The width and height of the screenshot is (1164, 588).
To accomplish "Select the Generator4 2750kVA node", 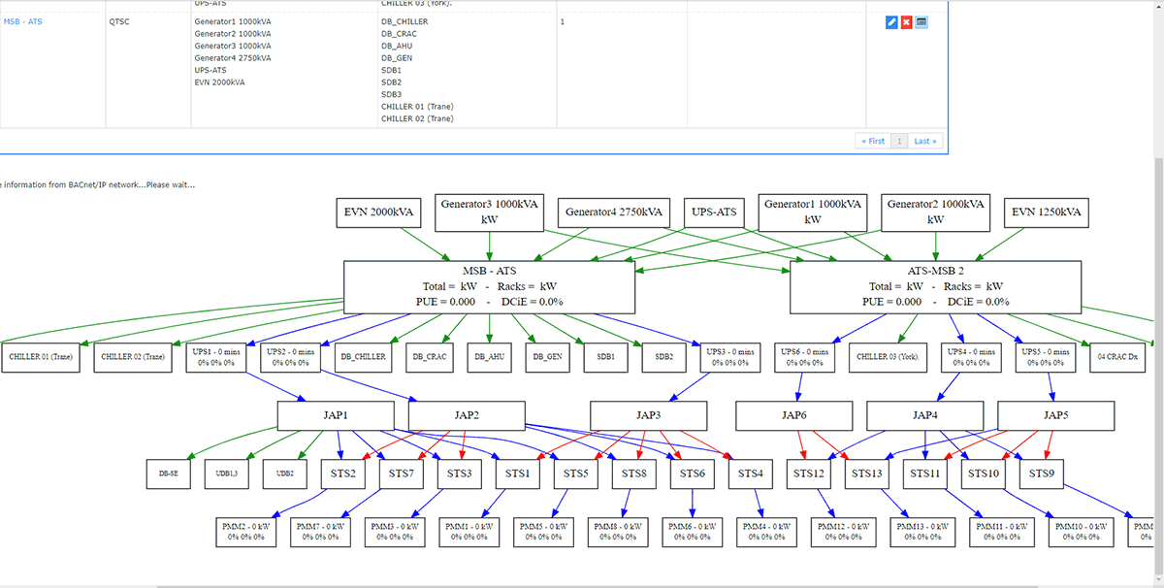I will (614, 212).
